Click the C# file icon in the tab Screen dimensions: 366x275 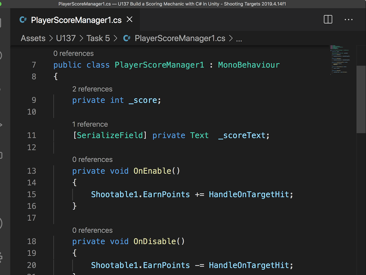pos(23,20)
